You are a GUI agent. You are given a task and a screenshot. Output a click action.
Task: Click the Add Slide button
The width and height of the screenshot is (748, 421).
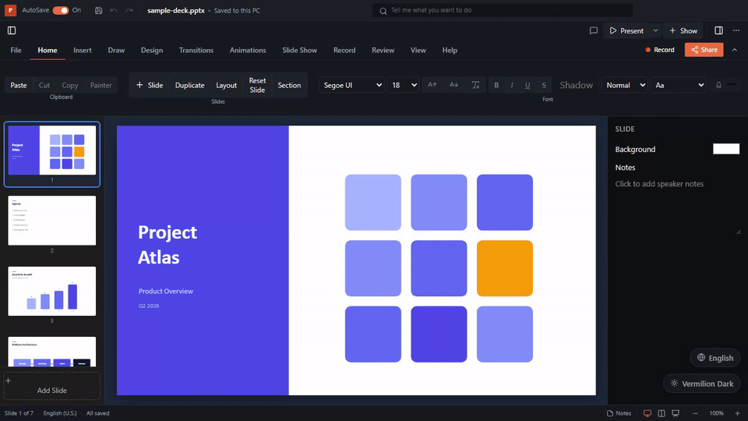(x=52, y=386)
